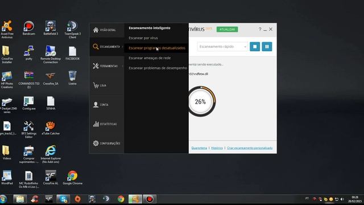The image size is (364, 205).
Task: Open the Ferramentas tools section
Action: [x=106, y=66]
